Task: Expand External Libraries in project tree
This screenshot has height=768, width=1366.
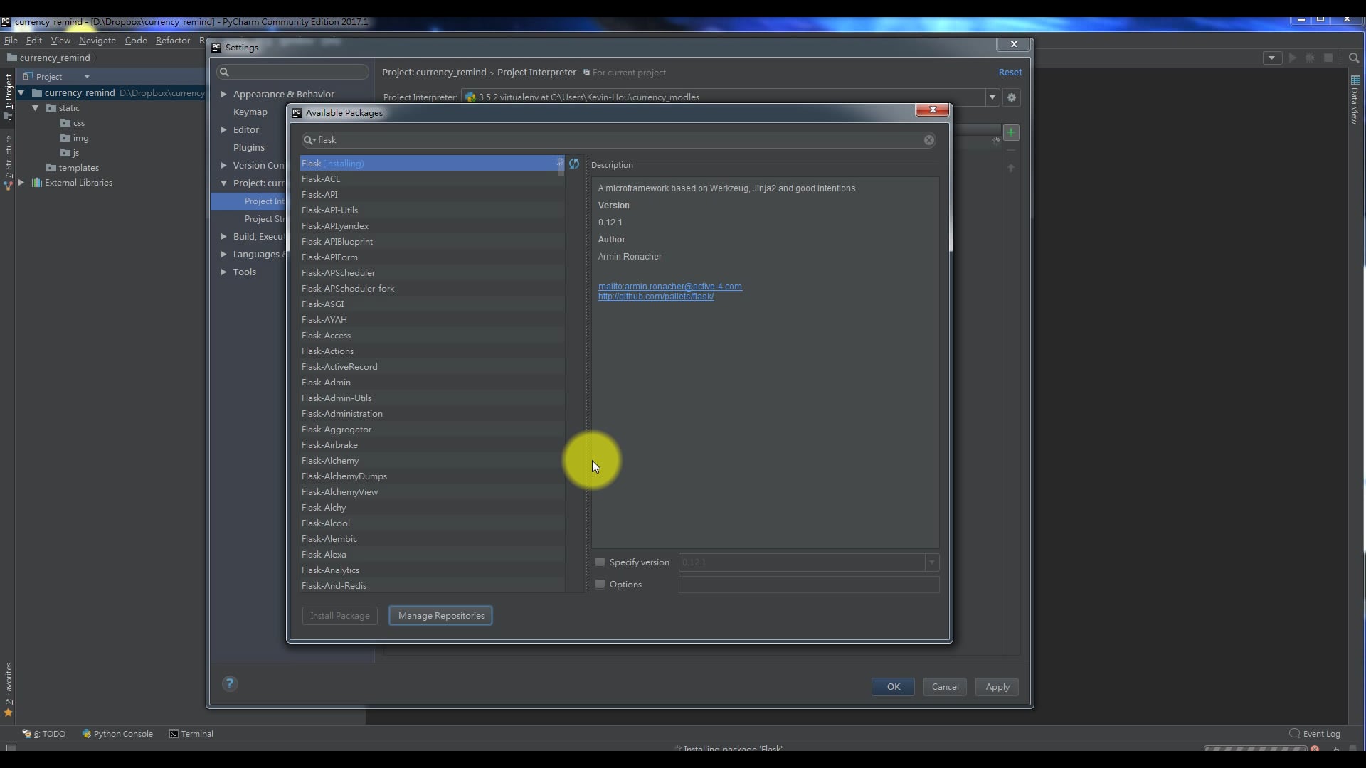Action: click(x=21, y=183)
